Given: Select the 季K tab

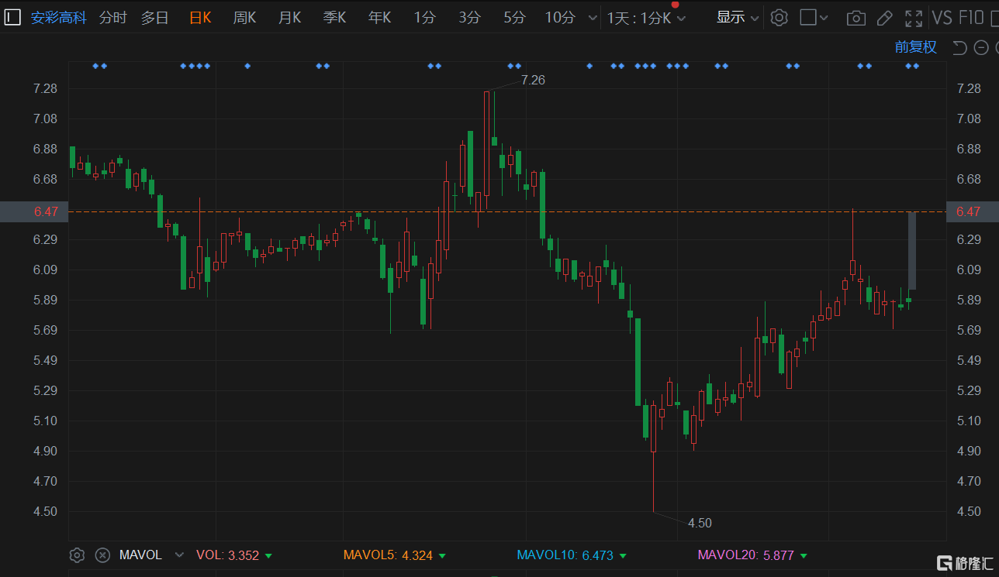Looking at the screenshot, I should point(335,18).
